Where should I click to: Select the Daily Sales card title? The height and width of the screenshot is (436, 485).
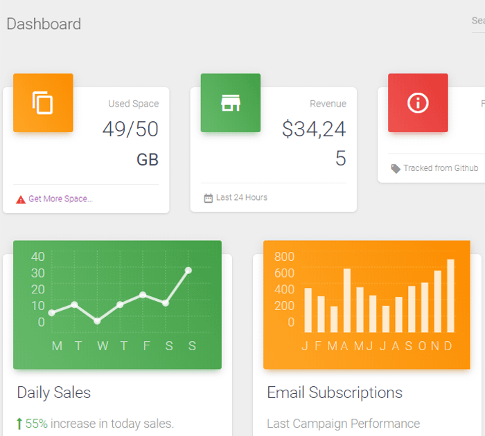pyautogui.click(x=54, y=392)
